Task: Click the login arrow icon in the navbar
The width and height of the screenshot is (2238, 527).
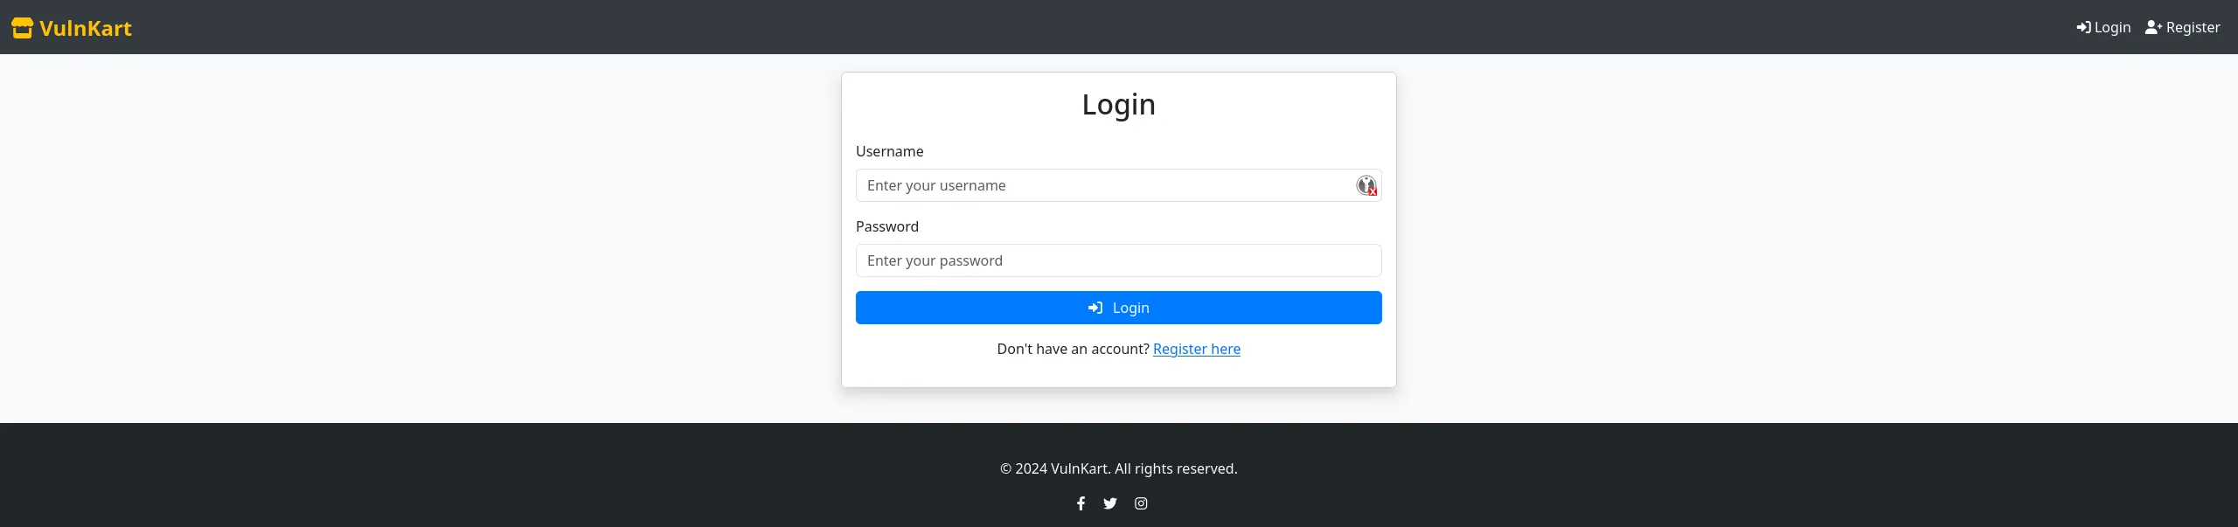Action: (2082, 27)
